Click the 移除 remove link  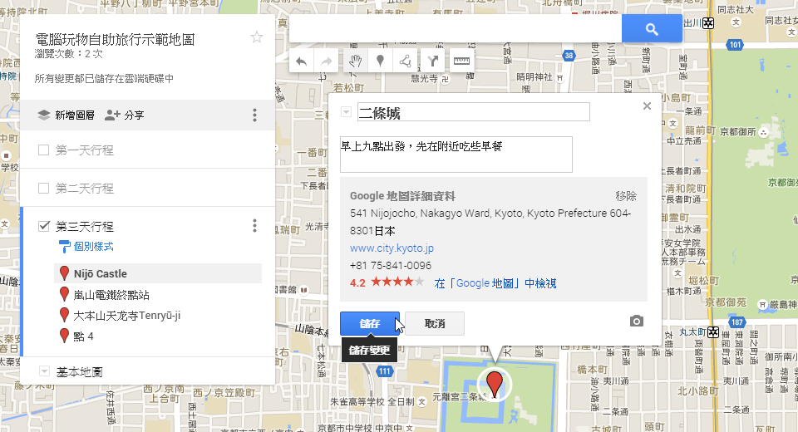click(x=626, y=196)
